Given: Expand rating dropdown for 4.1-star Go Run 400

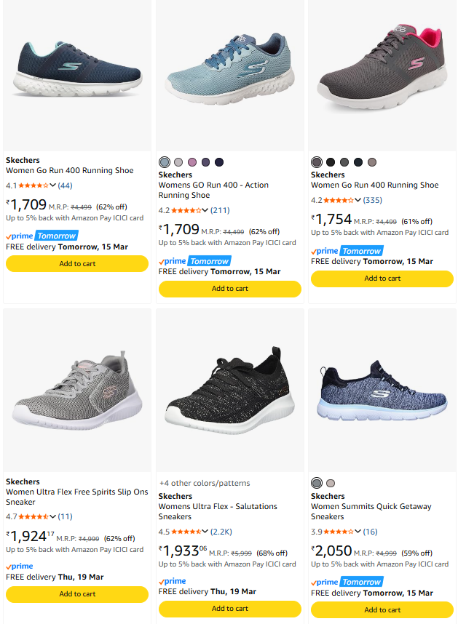Looking at the screenshot, I should [52, 185].
